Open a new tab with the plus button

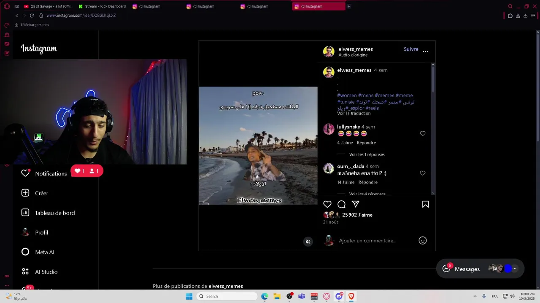point(348,6)
